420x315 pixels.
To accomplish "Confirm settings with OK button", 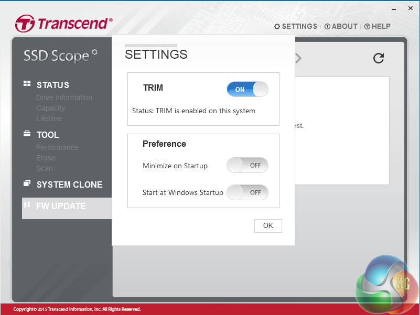I will pyautogui.click(x=268, y=225).
